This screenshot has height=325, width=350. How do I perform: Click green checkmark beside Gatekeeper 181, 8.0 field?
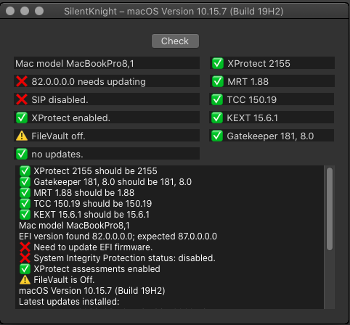click(x=217, y=136)
